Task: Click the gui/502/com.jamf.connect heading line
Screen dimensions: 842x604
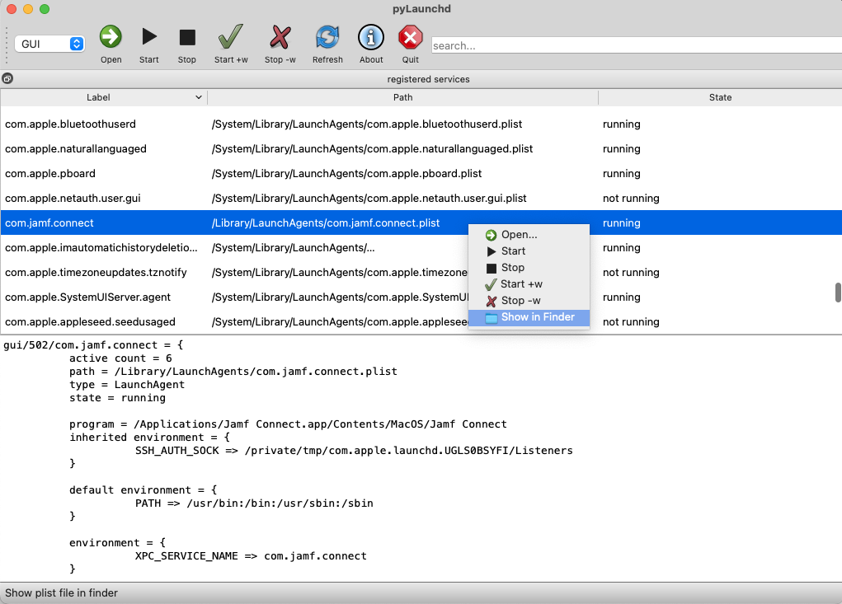Action: (x=93, y=345)
